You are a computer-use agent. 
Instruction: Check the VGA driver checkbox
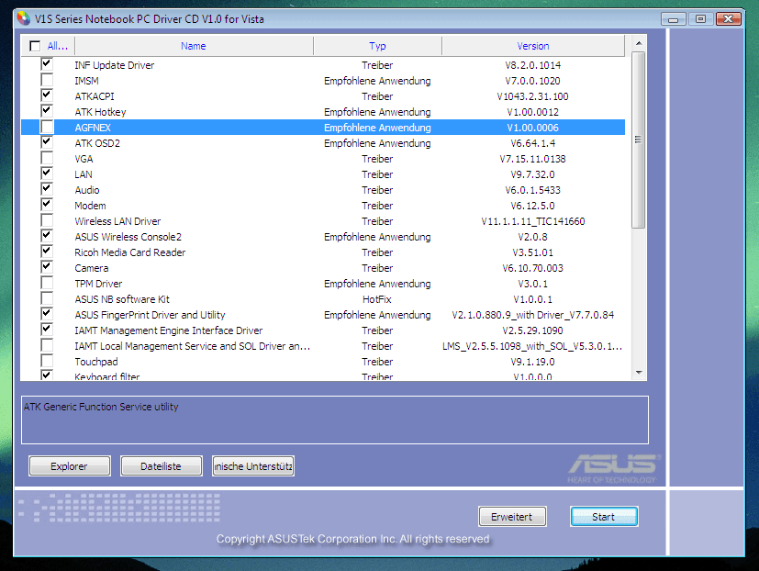[47, 158]
